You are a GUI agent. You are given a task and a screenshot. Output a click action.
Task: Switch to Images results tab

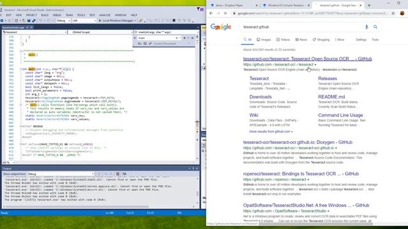coord(263,39)
